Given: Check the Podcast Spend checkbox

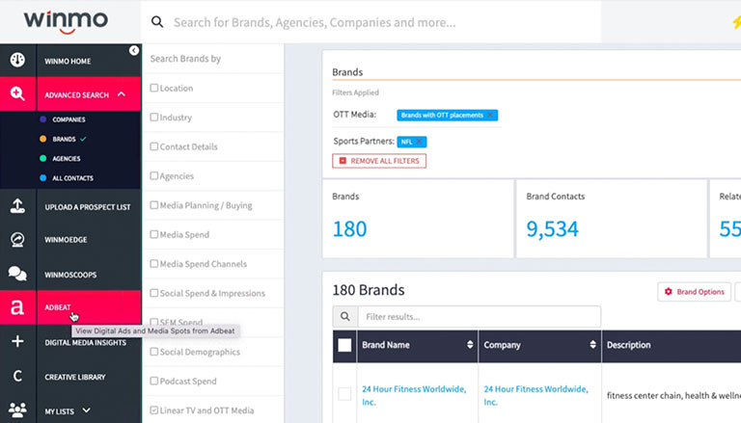Looking at the screenshot, I should pos(154,381).
